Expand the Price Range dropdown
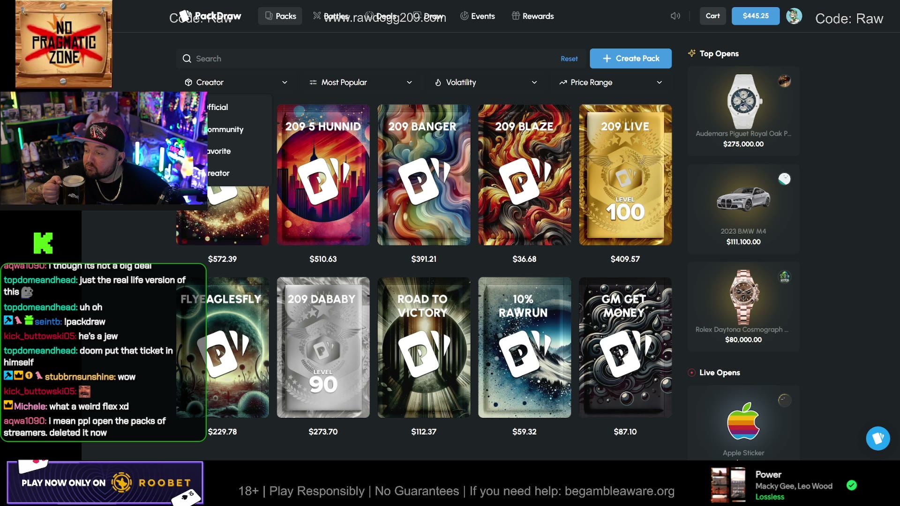This screenshot has width=900, height=506. click(x=611, y=82)
